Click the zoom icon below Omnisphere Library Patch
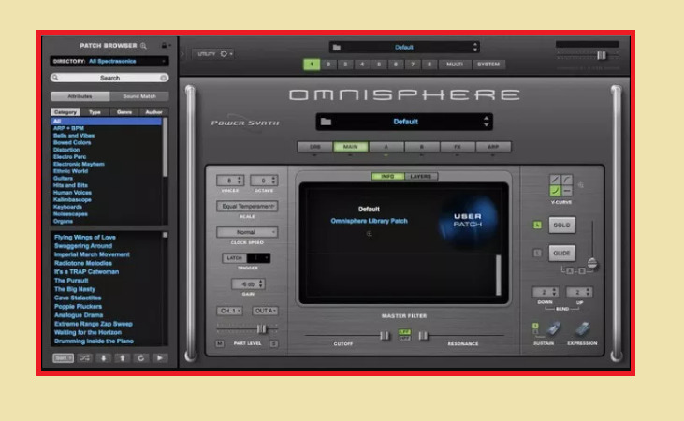 point(369,234)
